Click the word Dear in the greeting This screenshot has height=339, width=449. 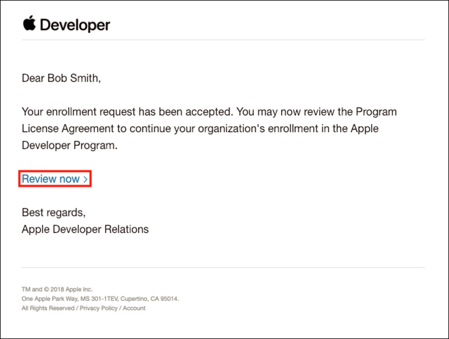tap(34, 78)
